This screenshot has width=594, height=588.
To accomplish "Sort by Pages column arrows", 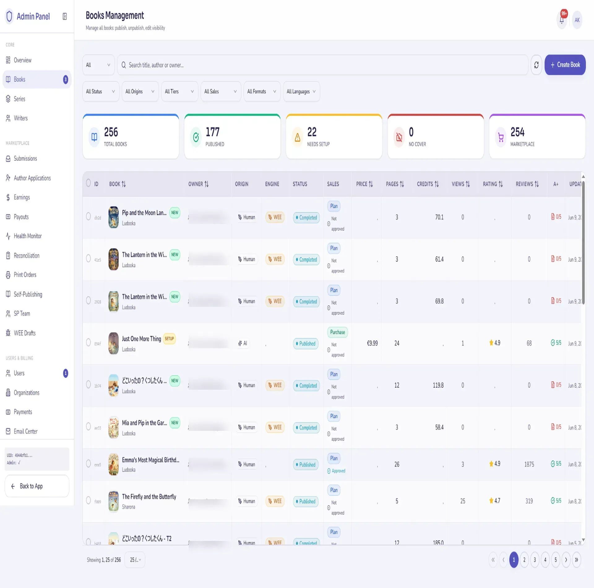I will (402, 184).
